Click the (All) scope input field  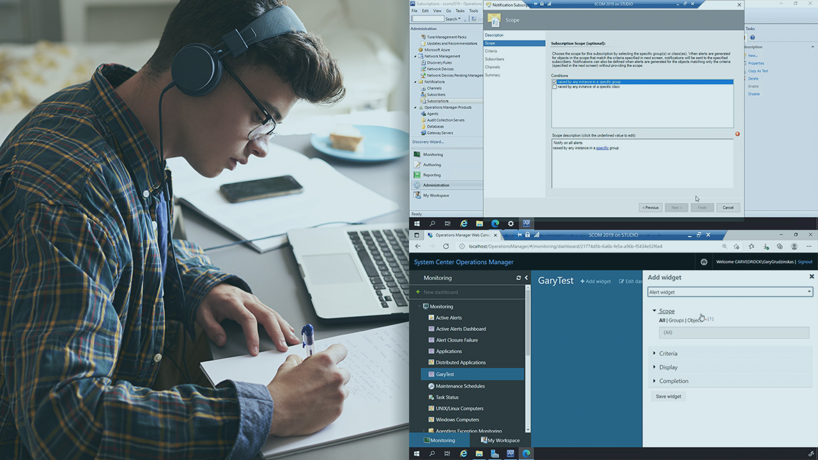(734, 332)
